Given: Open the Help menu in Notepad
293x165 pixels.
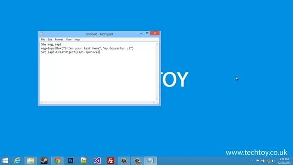Looking at the screenshot, I should pos(77,39).
